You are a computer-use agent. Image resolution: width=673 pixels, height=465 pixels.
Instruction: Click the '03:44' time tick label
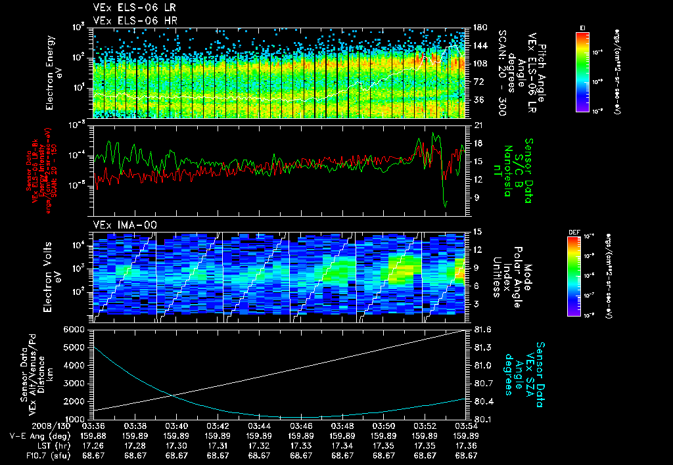tap(259, 426)
